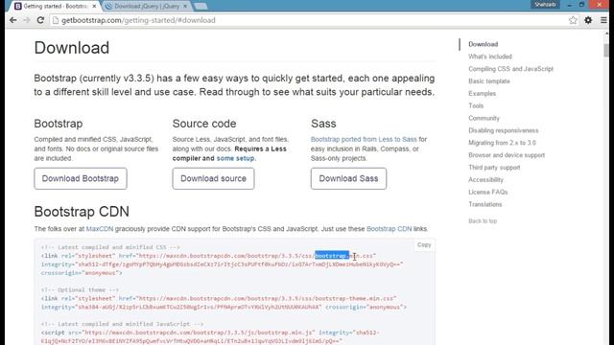614x345 pixels.
Task: Jump to What's included in sidebar
Action: [490, 57]
